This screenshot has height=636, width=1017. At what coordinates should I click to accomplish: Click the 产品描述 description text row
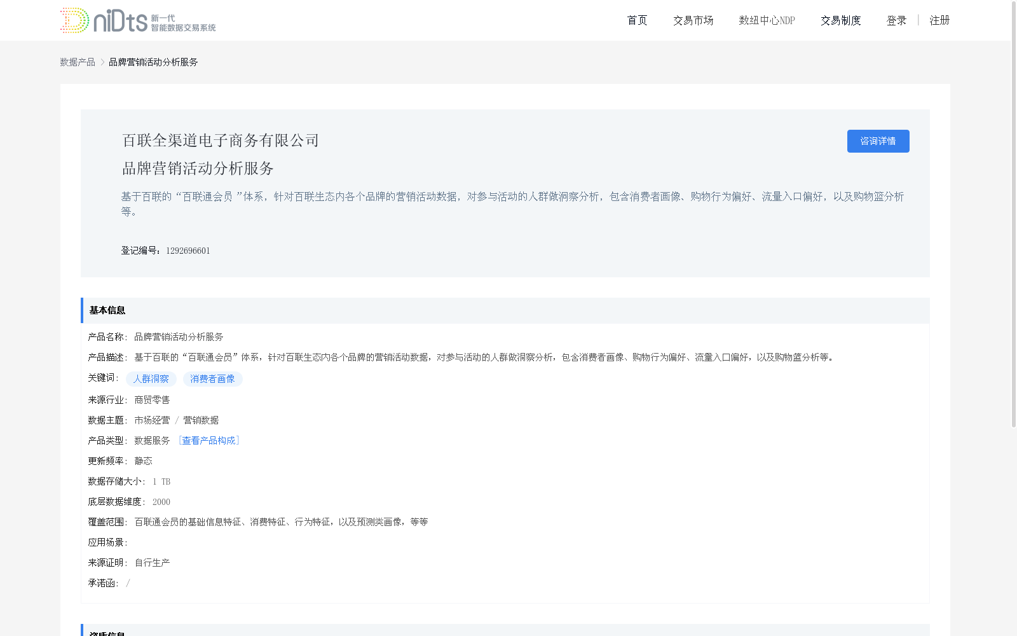pos(484,357)
